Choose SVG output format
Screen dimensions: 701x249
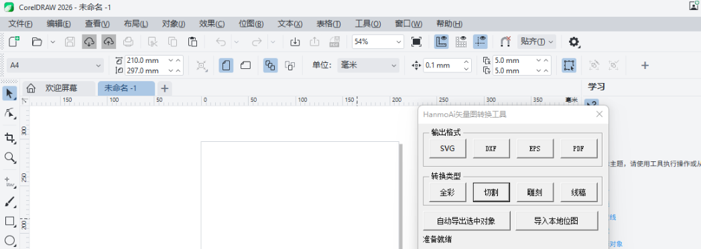447,149
